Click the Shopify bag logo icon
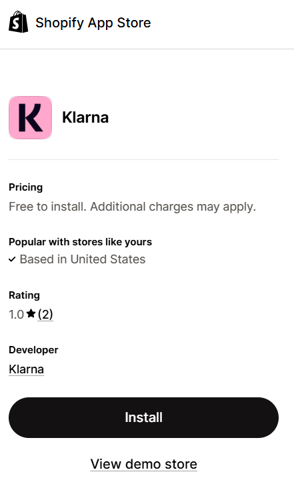This screenshot has height=478, width=294. tap(18, 22)
